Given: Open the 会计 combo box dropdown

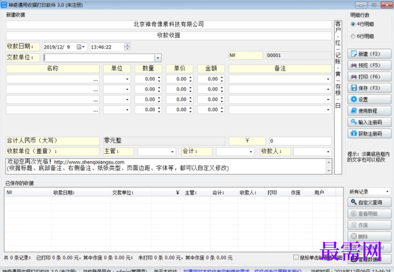Looking at the screenshot, I should click(250, 152).
